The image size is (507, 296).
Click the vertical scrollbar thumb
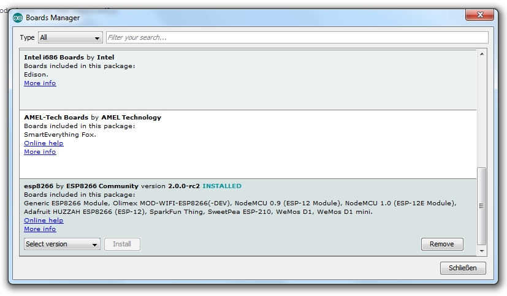pos(482,206)
